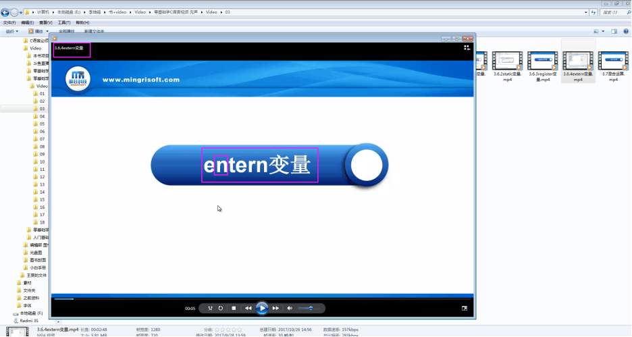Click the 文件夹 folder icon in tree

point(20,290)
